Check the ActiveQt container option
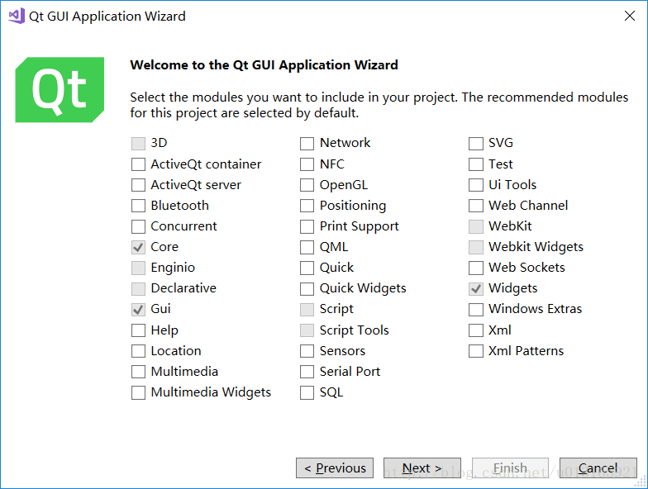Image resolution: width=648 pixels, height=489 pixels. click(138, 164)
